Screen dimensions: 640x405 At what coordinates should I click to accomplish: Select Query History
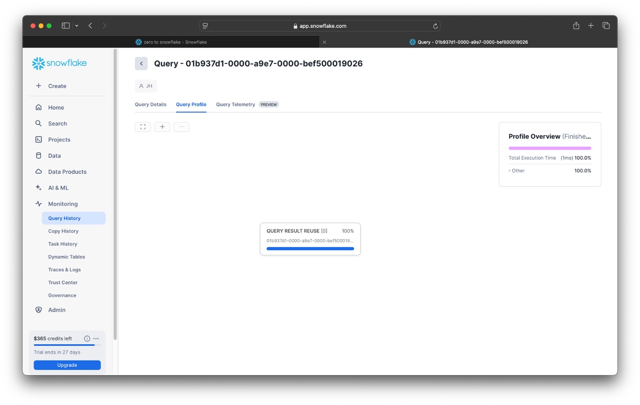point(74,218)
